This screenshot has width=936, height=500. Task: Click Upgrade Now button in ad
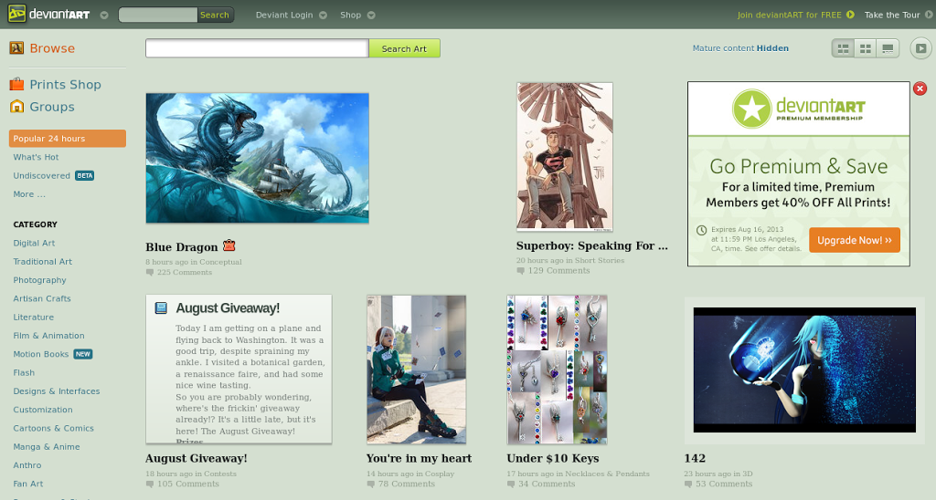click(855, 240)
